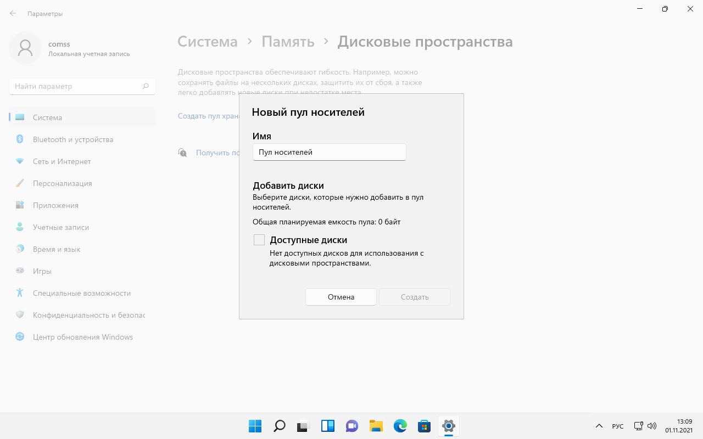This screenshot has width=703, height=439.
Task: Open Microsoft Store from the taskbar
Action: pyautogui.click(x=424, y=426)
